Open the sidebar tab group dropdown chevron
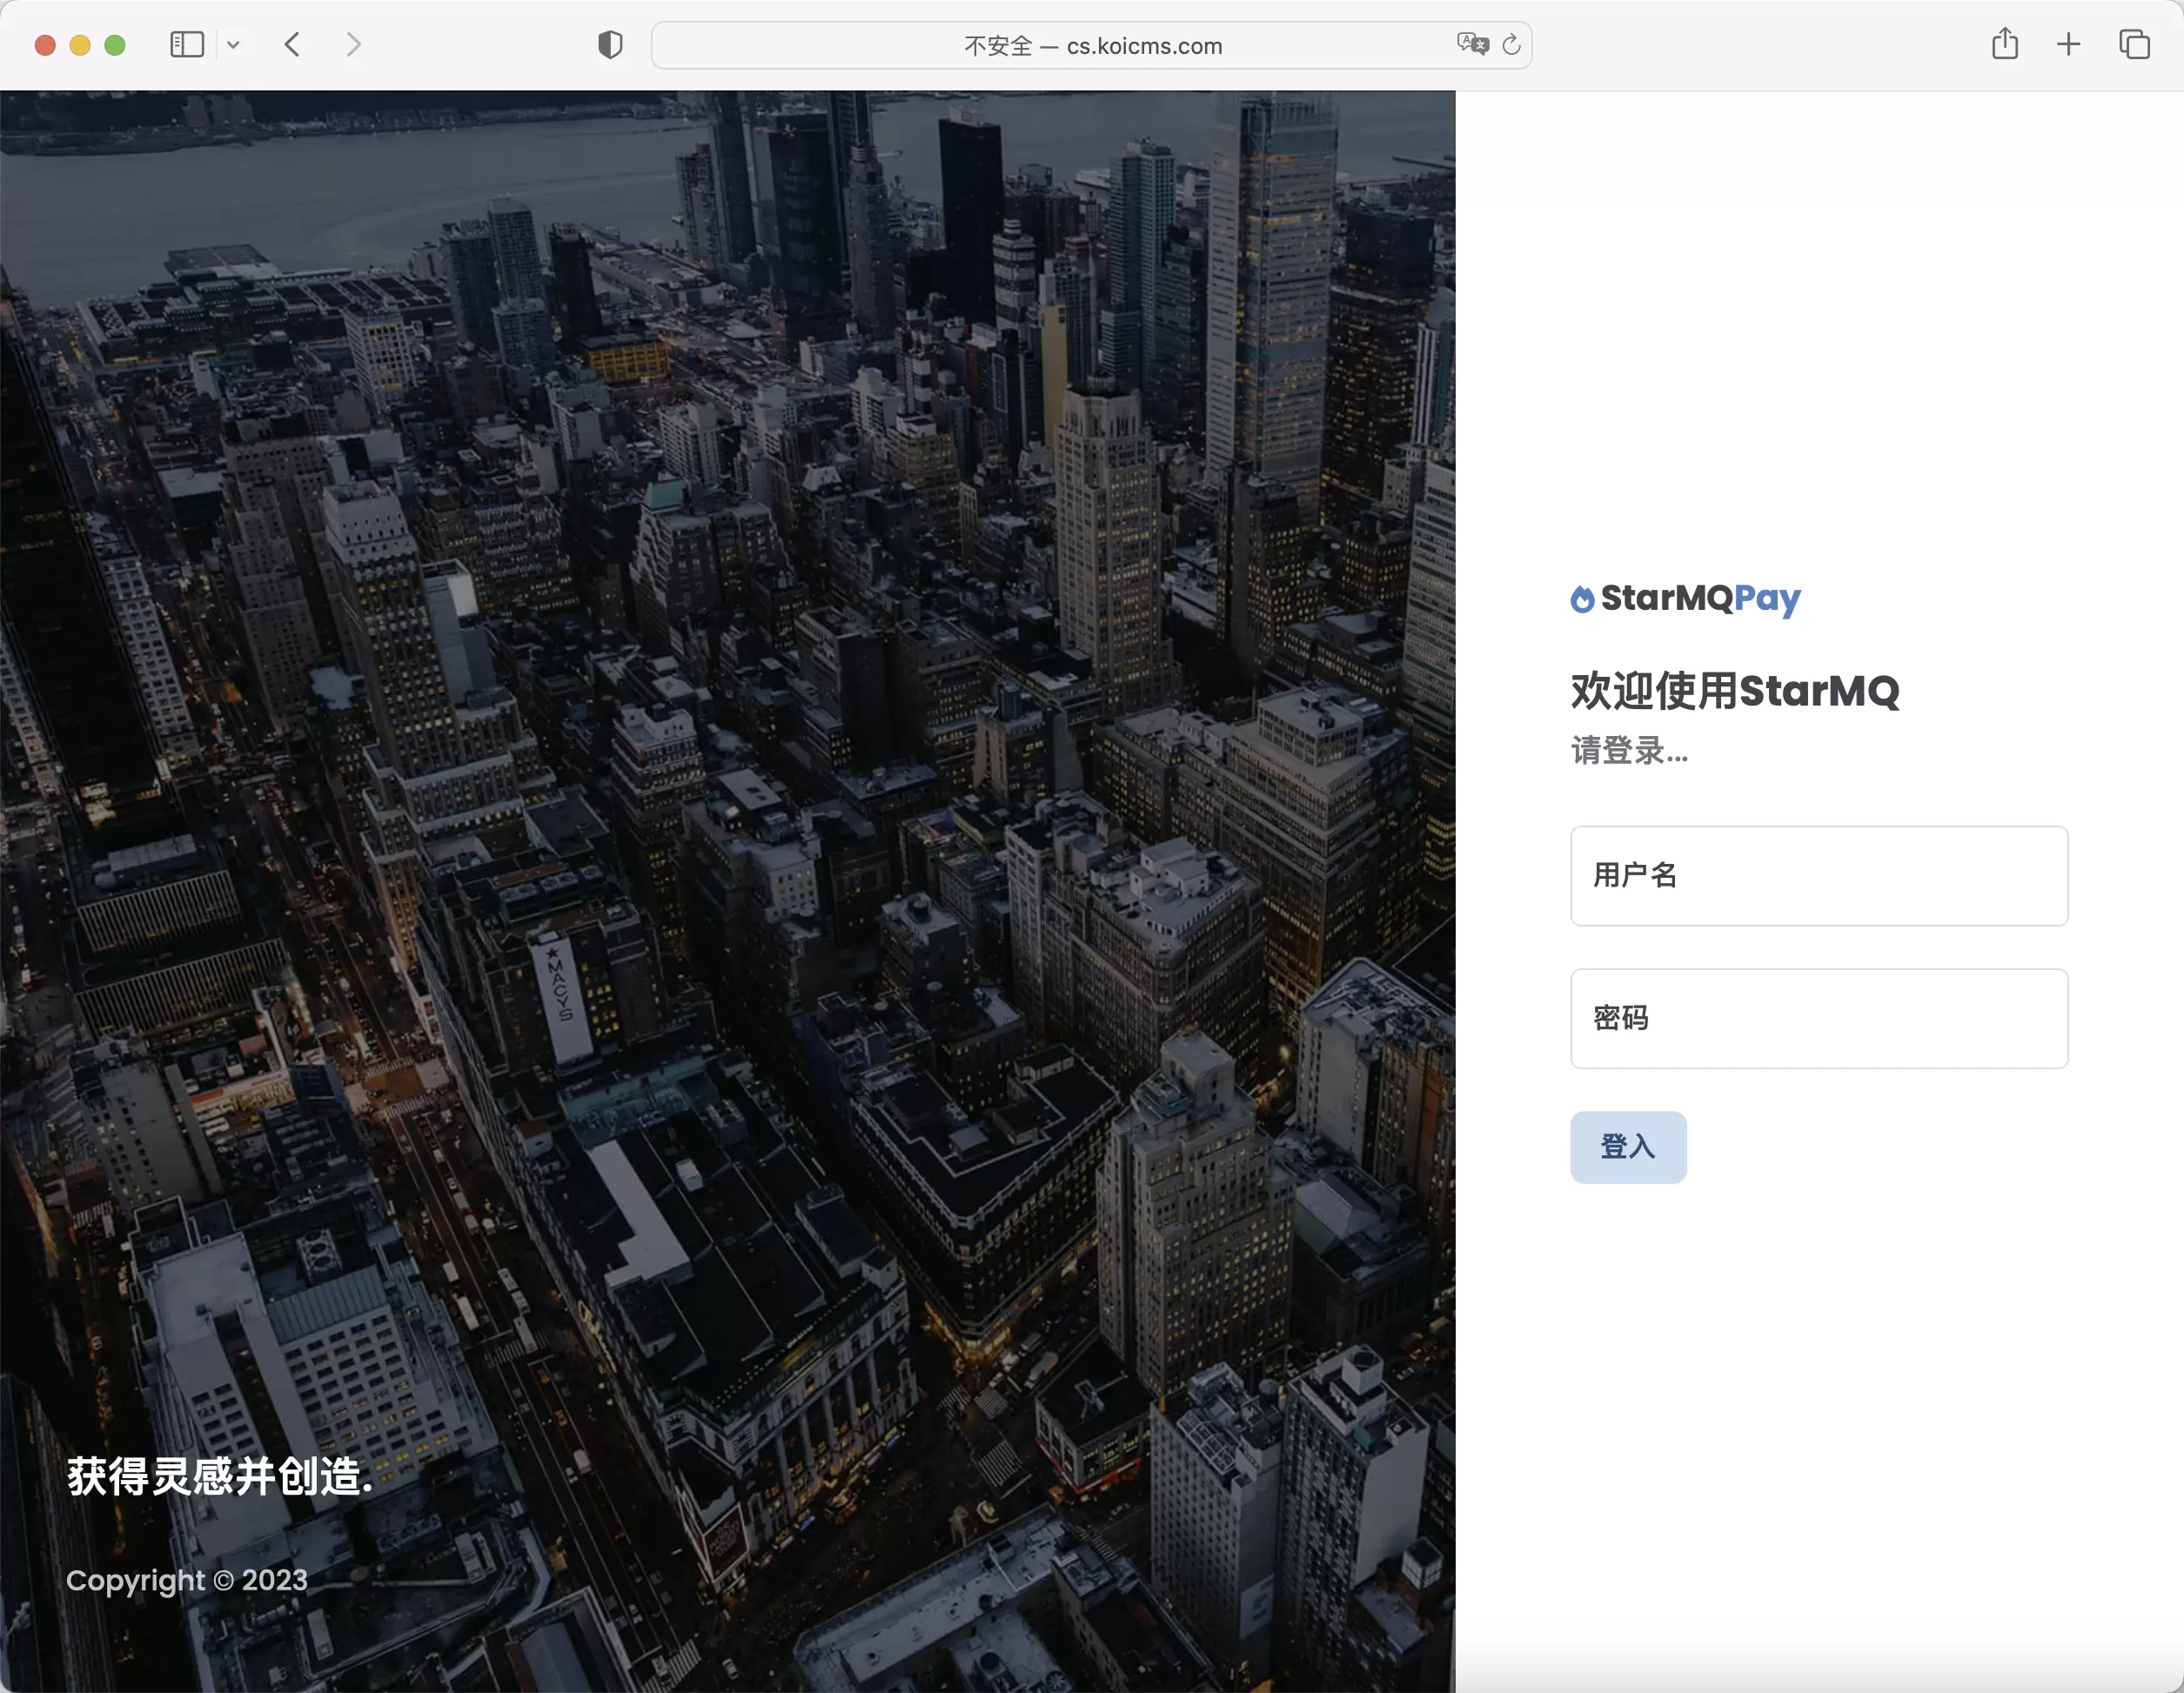This screenshot has width=2184, height=1693. (x=233, y=45)
